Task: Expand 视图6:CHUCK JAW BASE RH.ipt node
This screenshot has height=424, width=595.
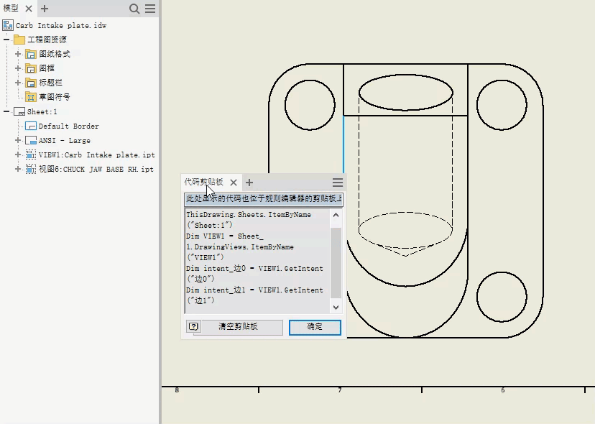Action: pos(18,169)
